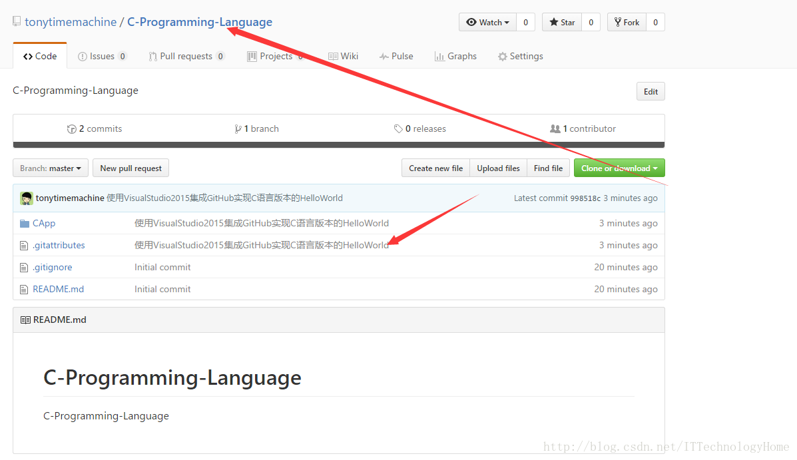Click the commits clock icon
Viewport: 797px width, 460px height.
click(72, 129)
